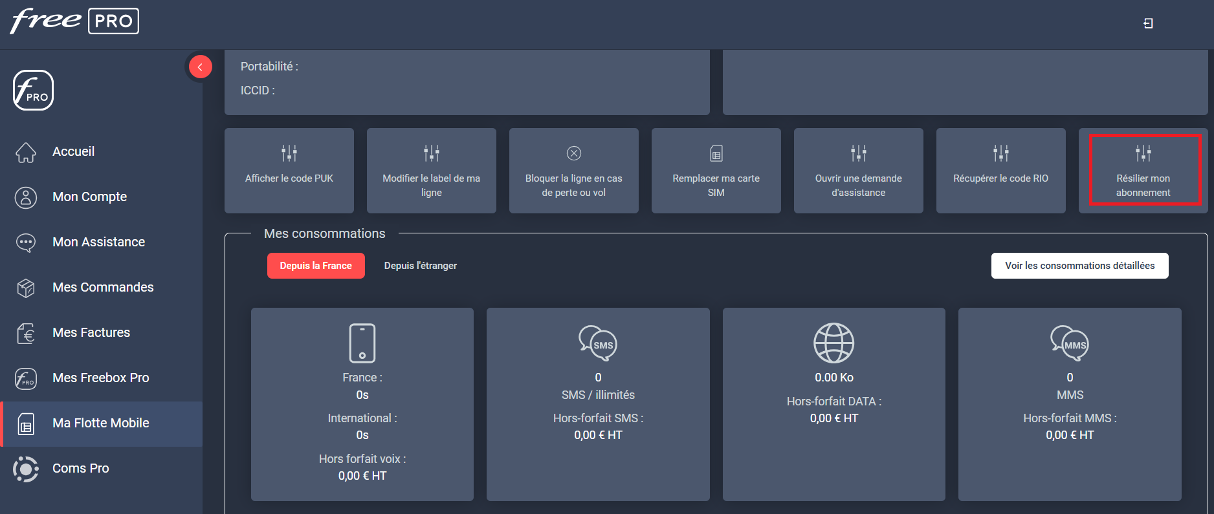Viewport: 1214px width, 514px height.
Task: Click sliders icon above Modifier le label
Action: click(432, 153)
